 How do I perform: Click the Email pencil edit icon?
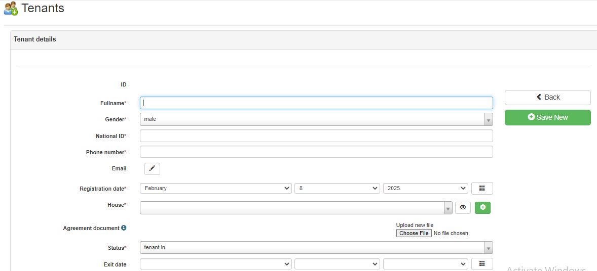click(152, 168)
